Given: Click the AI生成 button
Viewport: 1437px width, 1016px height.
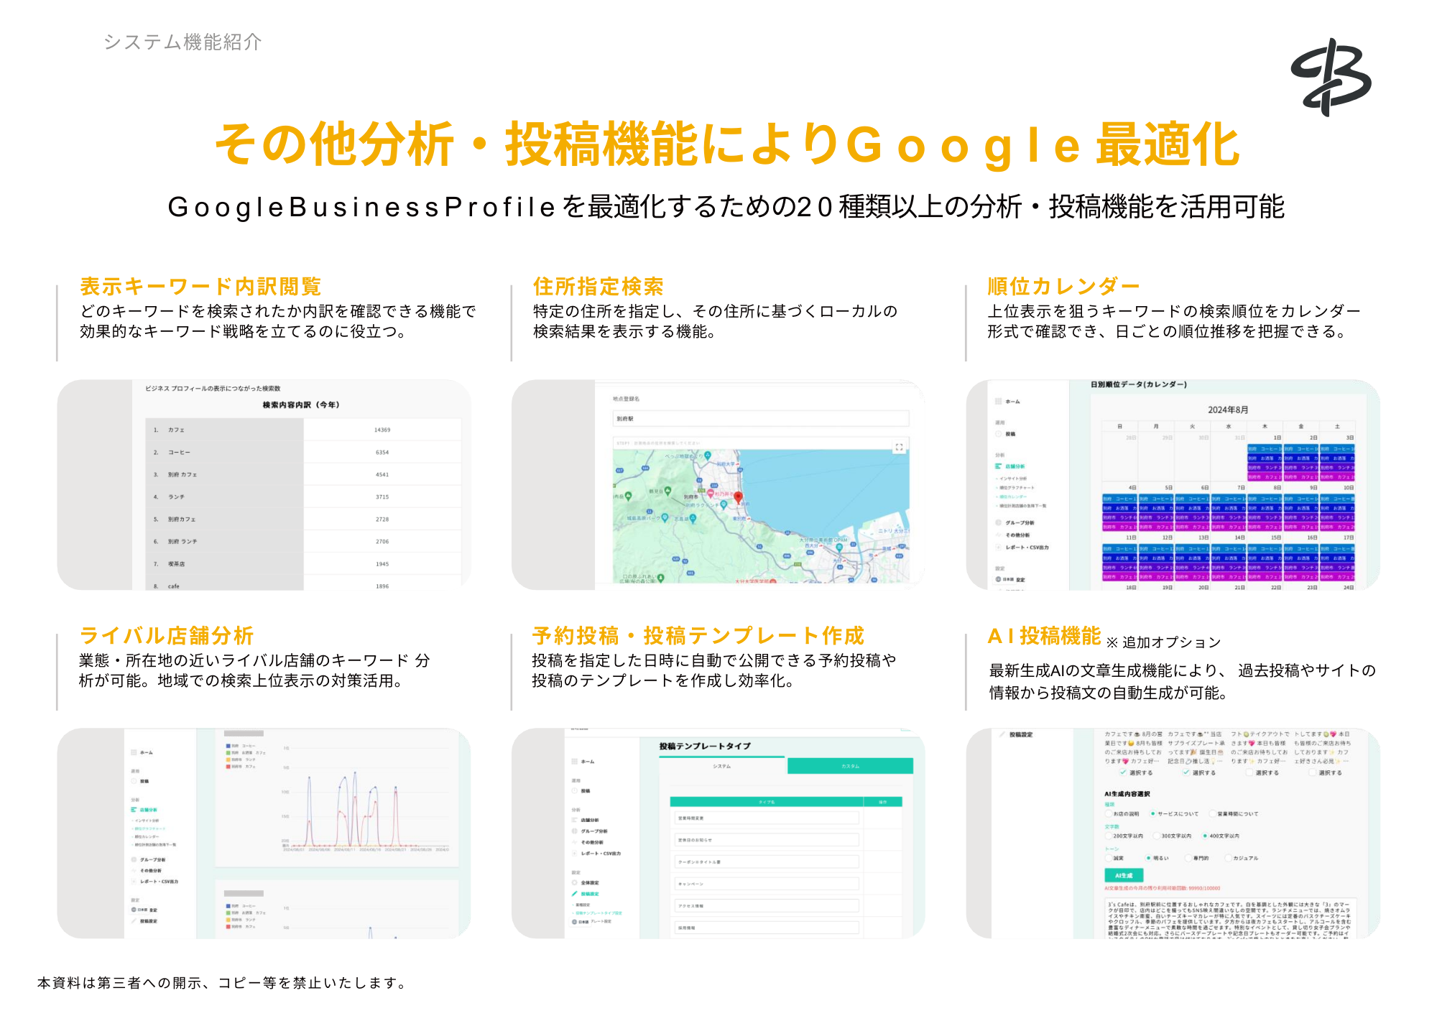Looking at the screenshot, I should point(1124,875).
